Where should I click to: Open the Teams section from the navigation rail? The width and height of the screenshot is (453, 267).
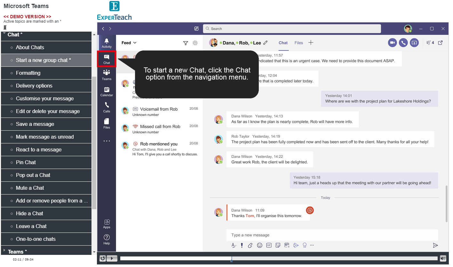107,75
